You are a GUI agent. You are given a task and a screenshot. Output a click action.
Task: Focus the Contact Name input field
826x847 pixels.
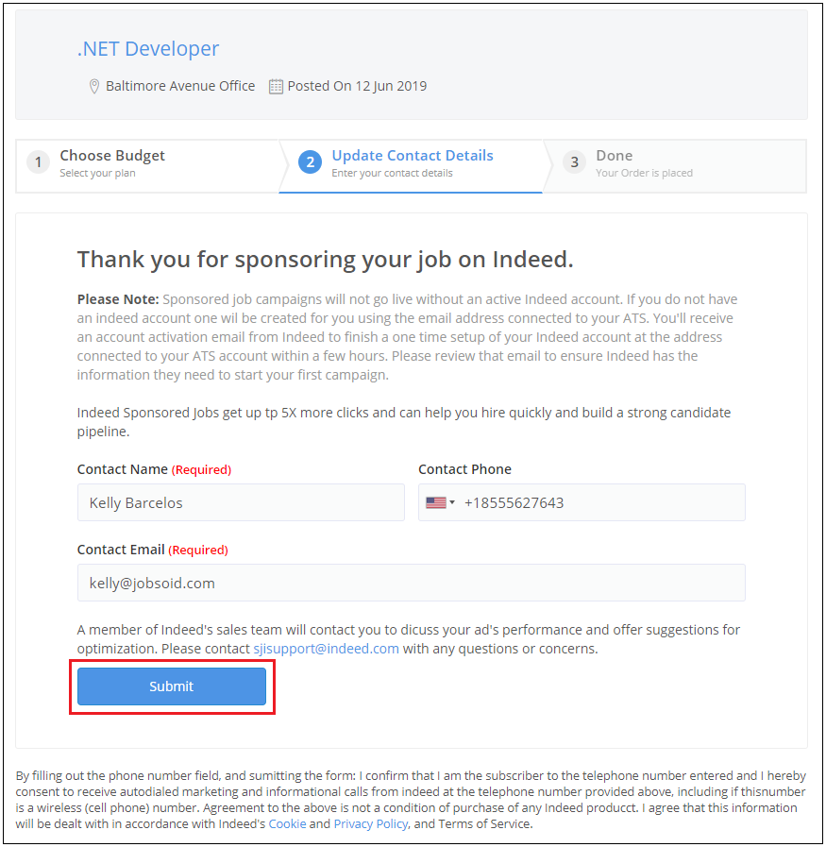(241, 503)
